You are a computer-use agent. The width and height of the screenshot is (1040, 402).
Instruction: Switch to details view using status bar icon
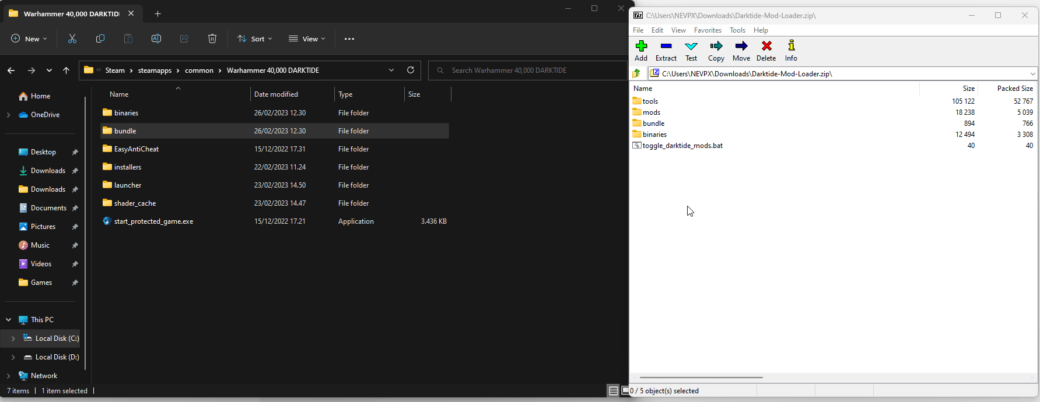tap(613, 391)
